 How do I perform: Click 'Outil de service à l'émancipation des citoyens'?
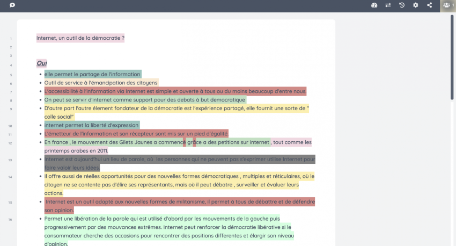(101, 83)
